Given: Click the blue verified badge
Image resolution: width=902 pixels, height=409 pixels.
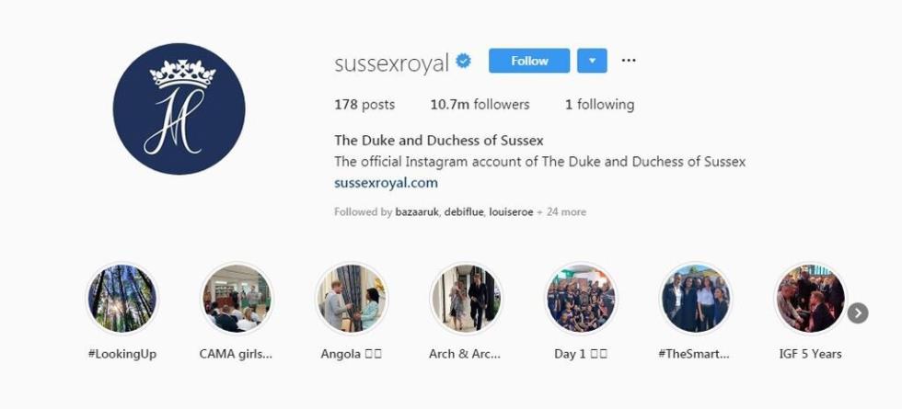Looking at the screenshot, I should click(464, 62).
